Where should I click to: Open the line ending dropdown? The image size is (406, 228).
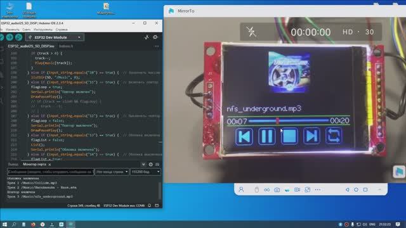(112, 172)
